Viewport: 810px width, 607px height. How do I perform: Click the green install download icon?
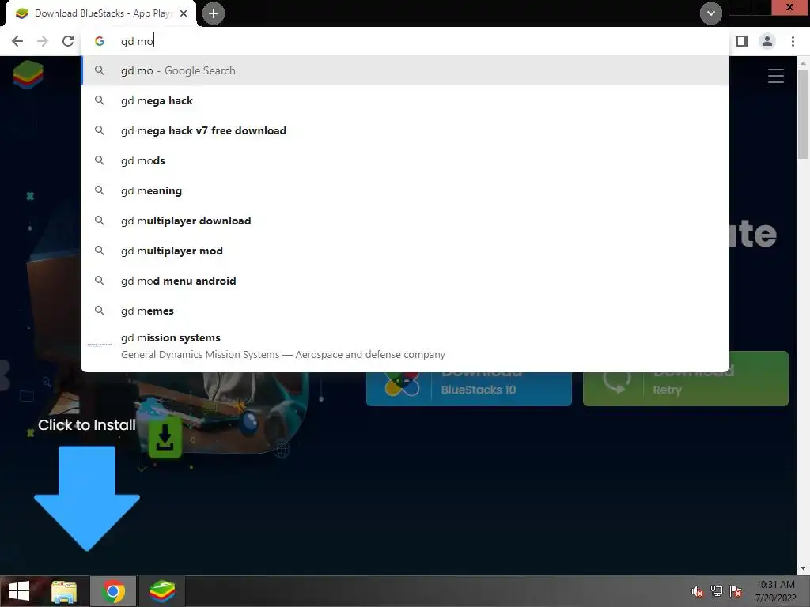[165, 438]
